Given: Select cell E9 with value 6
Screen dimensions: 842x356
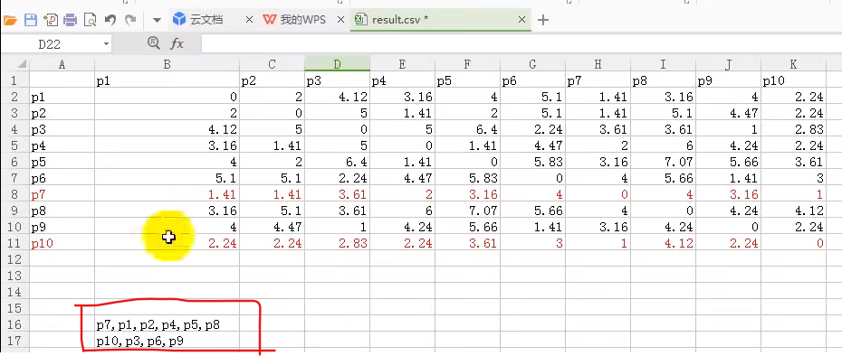Looking at the screenshot, I should point(403,211).
